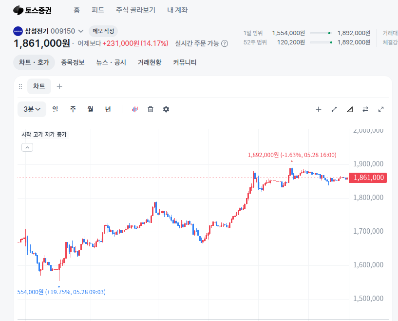
Task: Switch chart to weekly 주 interval
Action: pyautogui.click(x=73, y=109)
